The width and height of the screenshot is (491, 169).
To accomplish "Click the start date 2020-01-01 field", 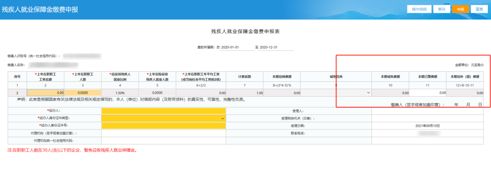I will click(237, 47).
